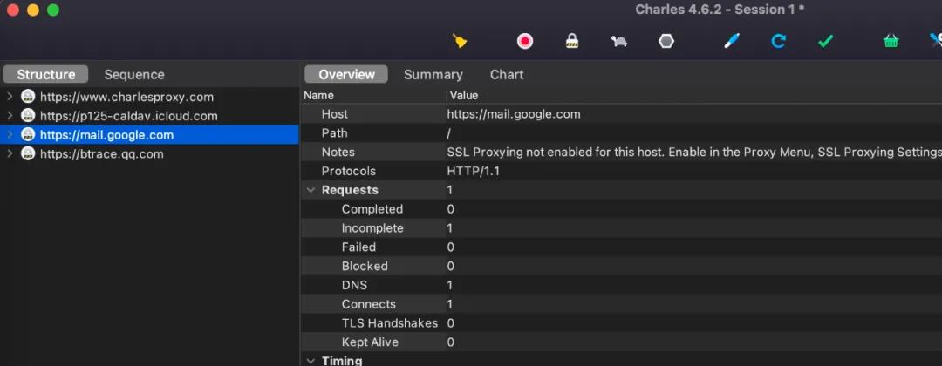Collapse the Requests section
Viewport: 942px width, 366px height.
[311, 190]
